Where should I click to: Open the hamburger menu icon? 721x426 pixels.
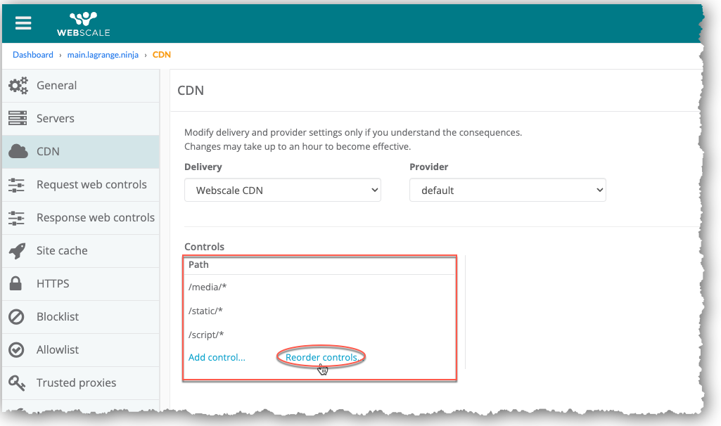23,22
